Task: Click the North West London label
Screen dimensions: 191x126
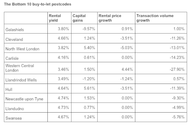Action: click(x=22, y=49)
